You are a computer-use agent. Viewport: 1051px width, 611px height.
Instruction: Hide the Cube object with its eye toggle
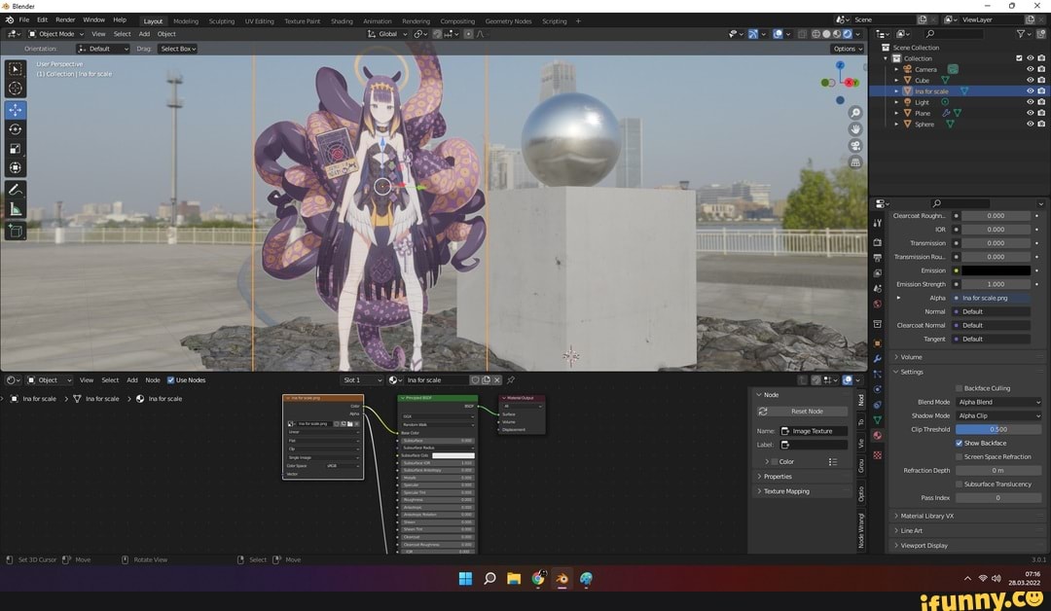pyautogui.click(x=1030, y=80)
